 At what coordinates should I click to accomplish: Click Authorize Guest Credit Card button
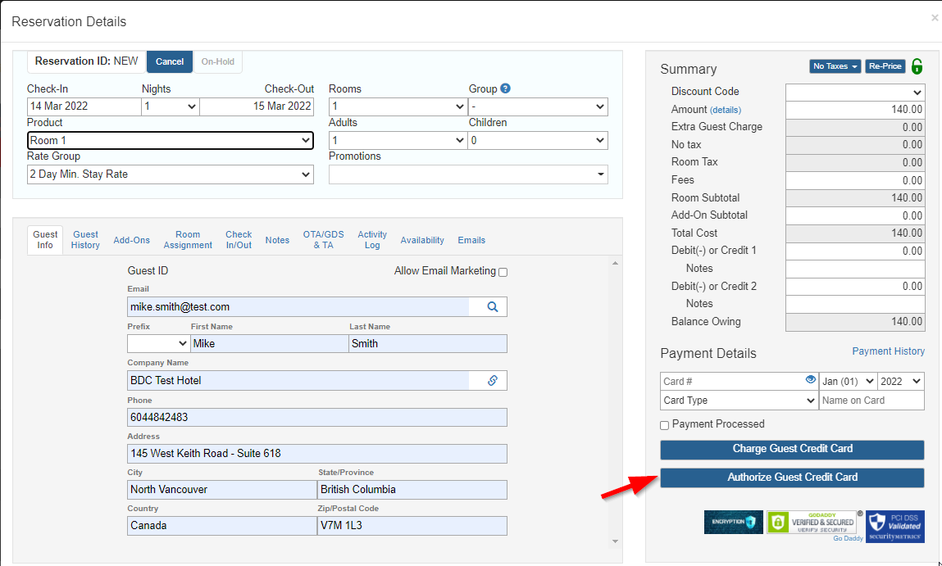tap(793, 478)
